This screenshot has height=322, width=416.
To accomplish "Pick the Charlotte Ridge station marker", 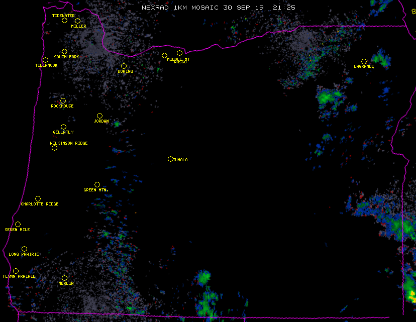I will tap(38, 198).
